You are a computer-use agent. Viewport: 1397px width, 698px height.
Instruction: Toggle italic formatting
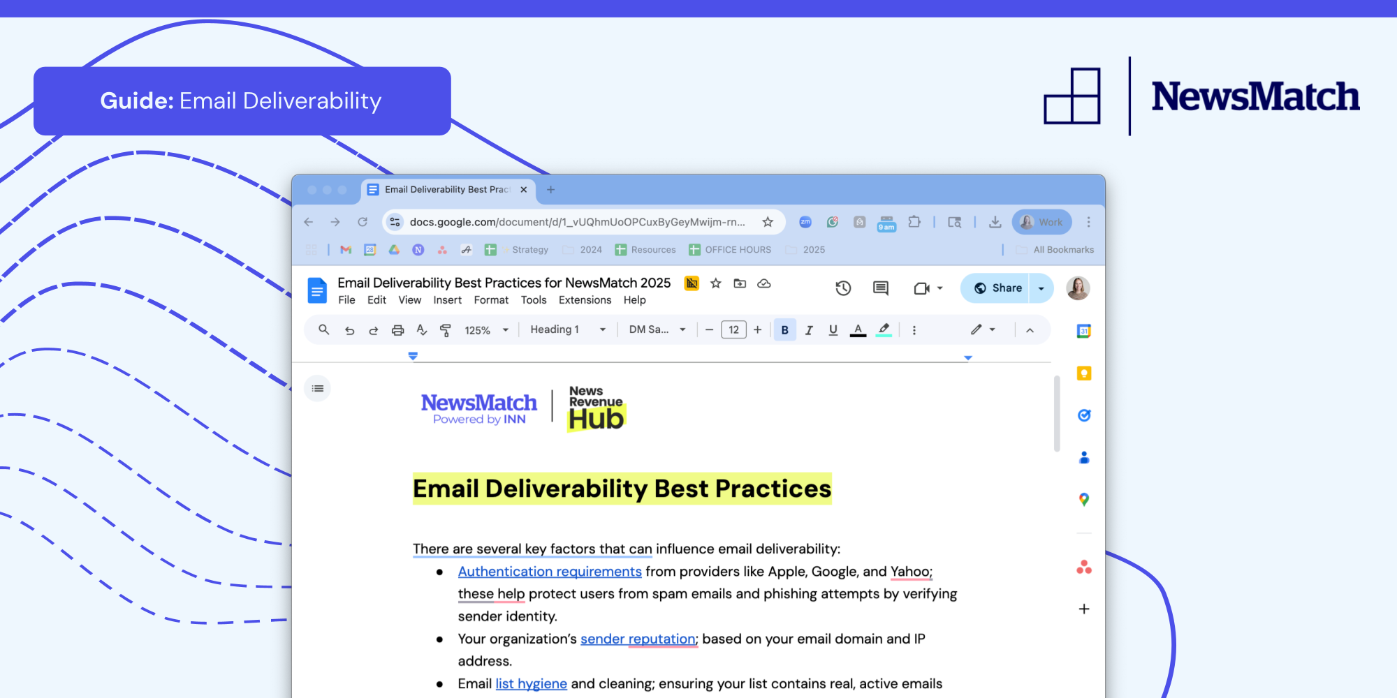809,330
